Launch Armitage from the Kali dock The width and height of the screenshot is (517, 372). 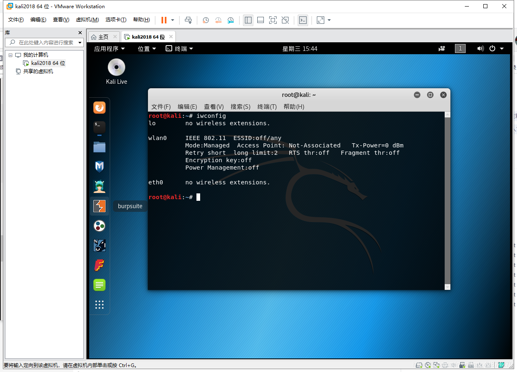click(99, 186)
